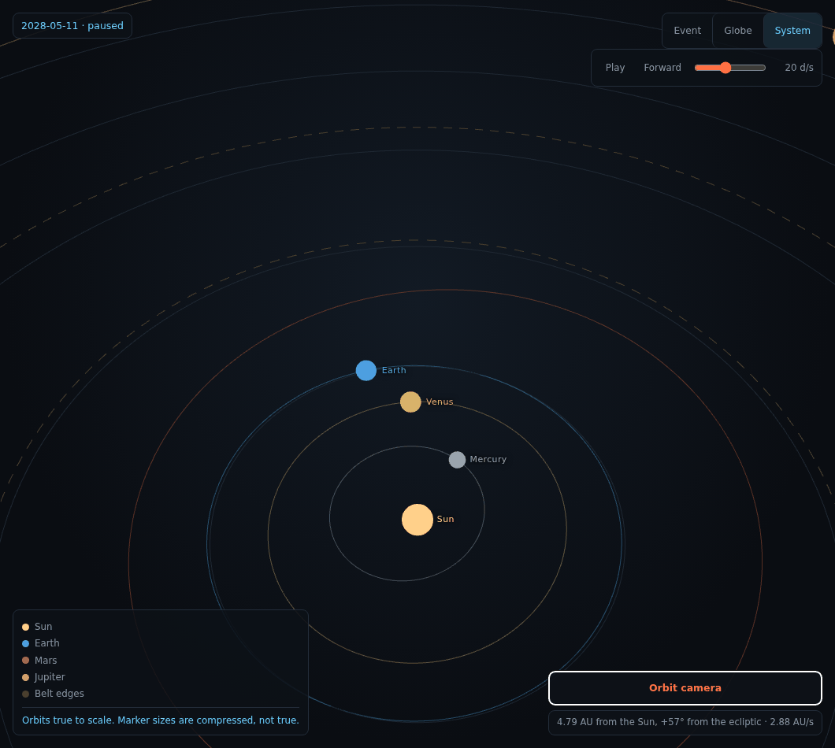Adjust the simulation speed slider
Image resolution: width=835 pixels, height=748 pixels.
coord(729,68)
